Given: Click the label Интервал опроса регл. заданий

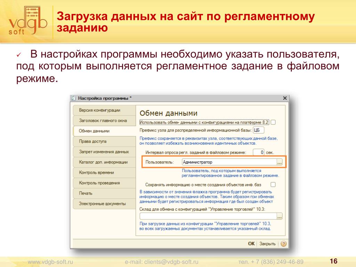Looking at the screenshot, I should point(195,153).
